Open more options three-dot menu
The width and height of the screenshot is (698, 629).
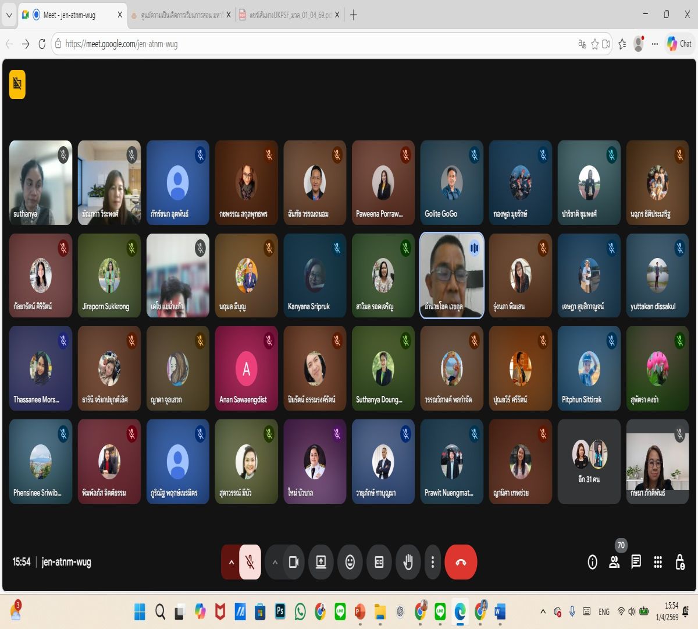tap(432, 562)
